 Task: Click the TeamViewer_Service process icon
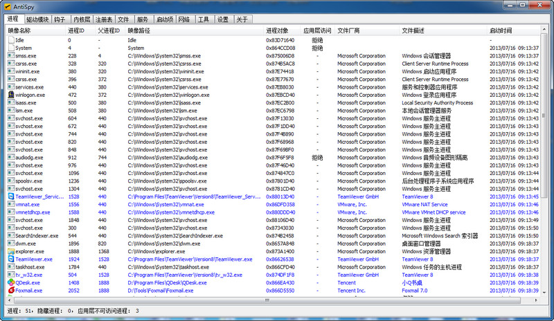coord(11,196)
